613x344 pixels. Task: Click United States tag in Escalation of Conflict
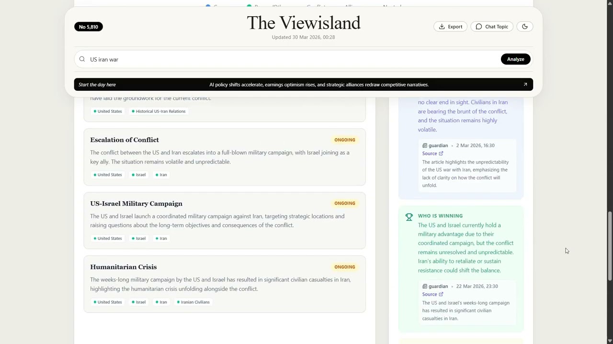(108, 175)
